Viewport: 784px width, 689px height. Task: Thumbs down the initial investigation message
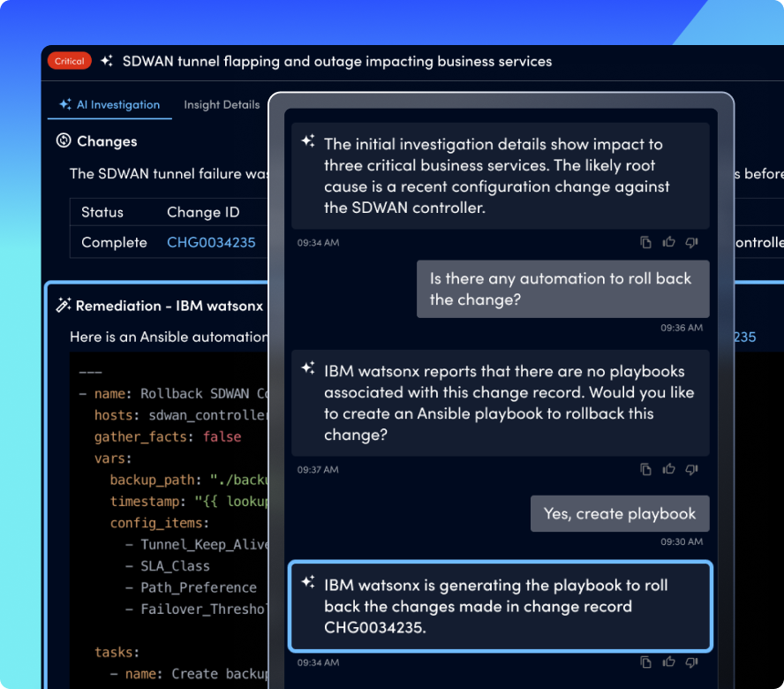point(691,242)
